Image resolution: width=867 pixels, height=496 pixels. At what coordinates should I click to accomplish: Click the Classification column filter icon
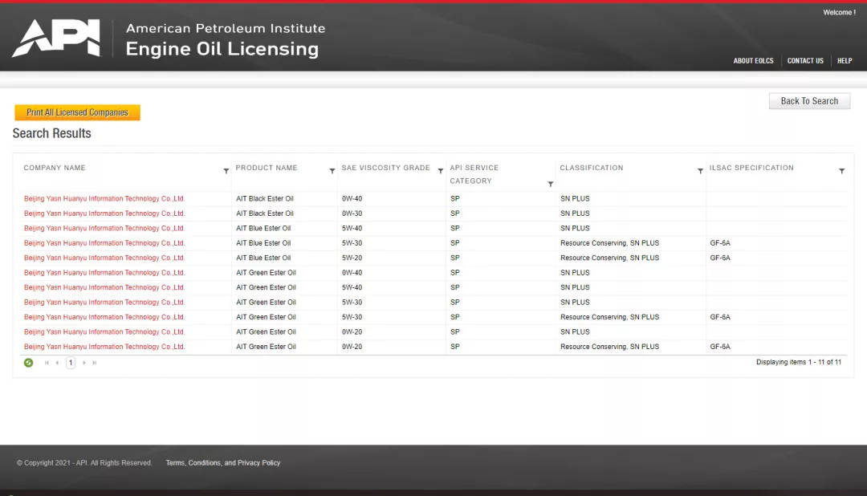[700, 171]
